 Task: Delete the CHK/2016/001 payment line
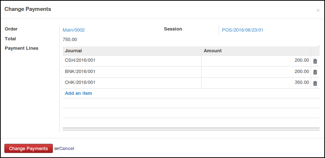315,83
